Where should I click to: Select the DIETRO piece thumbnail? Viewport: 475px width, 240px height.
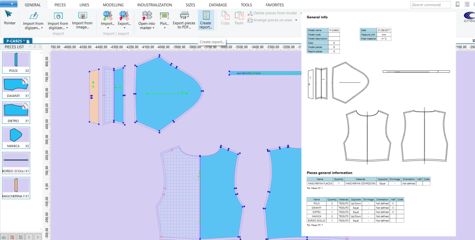[x=16, y=113]
